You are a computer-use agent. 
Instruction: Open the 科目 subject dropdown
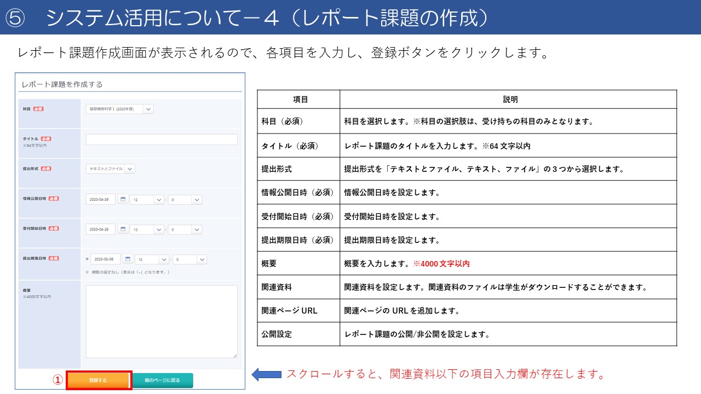119,109
